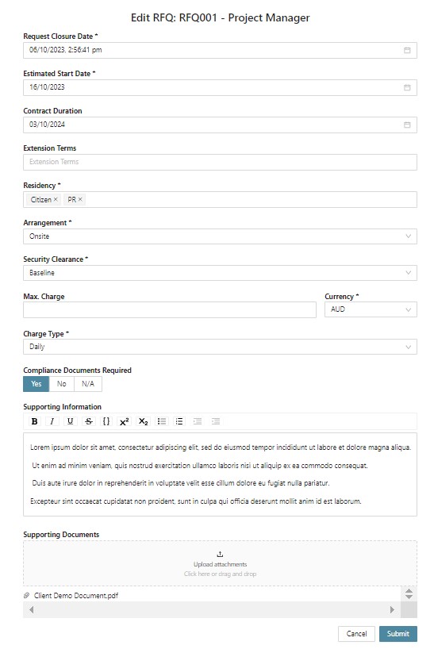This screenshot has height=649, width=434.
Task: Apply underline formatting to text
Action: 71,421
